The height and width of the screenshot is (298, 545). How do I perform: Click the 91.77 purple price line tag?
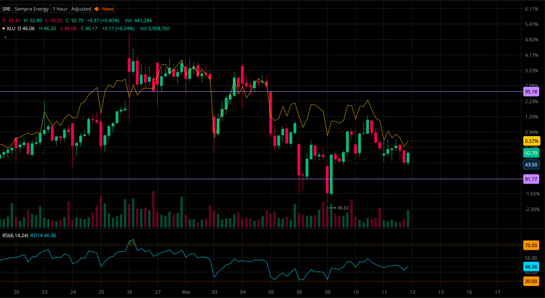[531, 179]
